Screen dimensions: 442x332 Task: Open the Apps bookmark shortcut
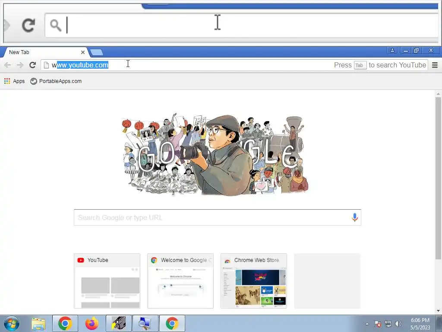pos(14,81)
